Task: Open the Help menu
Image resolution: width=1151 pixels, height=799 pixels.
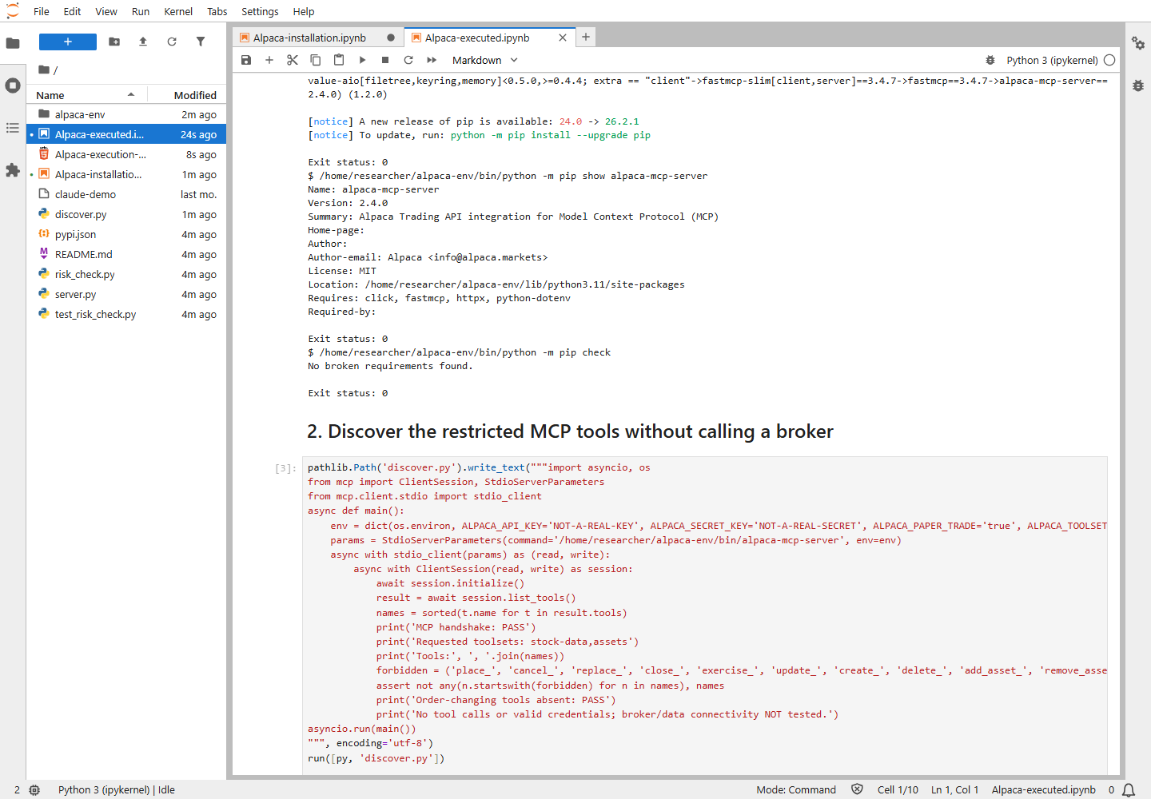Action: (304, 11)
